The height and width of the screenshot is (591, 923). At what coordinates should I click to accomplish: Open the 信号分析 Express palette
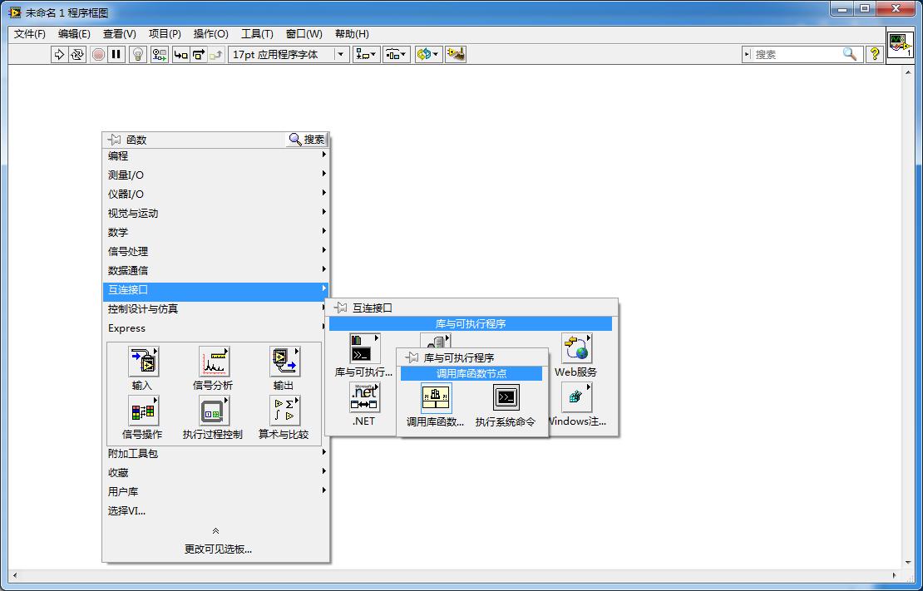click(x=213, y=362)
